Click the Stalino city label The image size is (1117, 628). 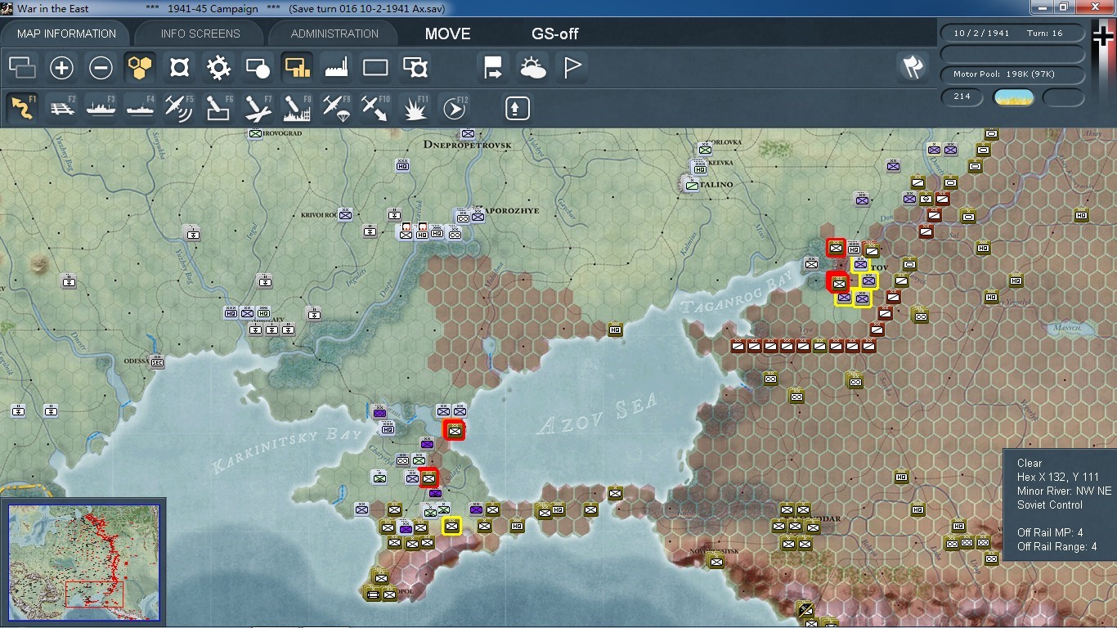click(717, 185)
